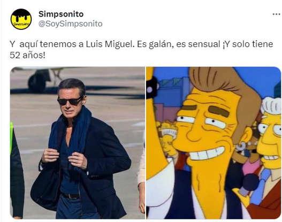Click the cartoon character's white teeth
The width and height of the screenshot is (282, 222).
(207, 154)
